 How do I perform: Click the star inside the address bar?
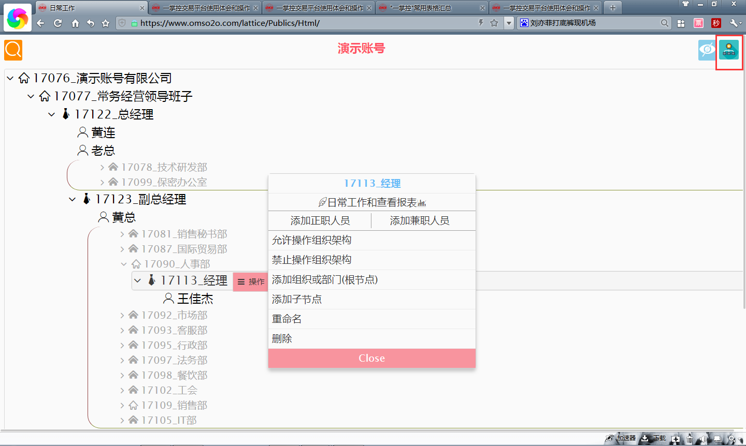point(494,23)
